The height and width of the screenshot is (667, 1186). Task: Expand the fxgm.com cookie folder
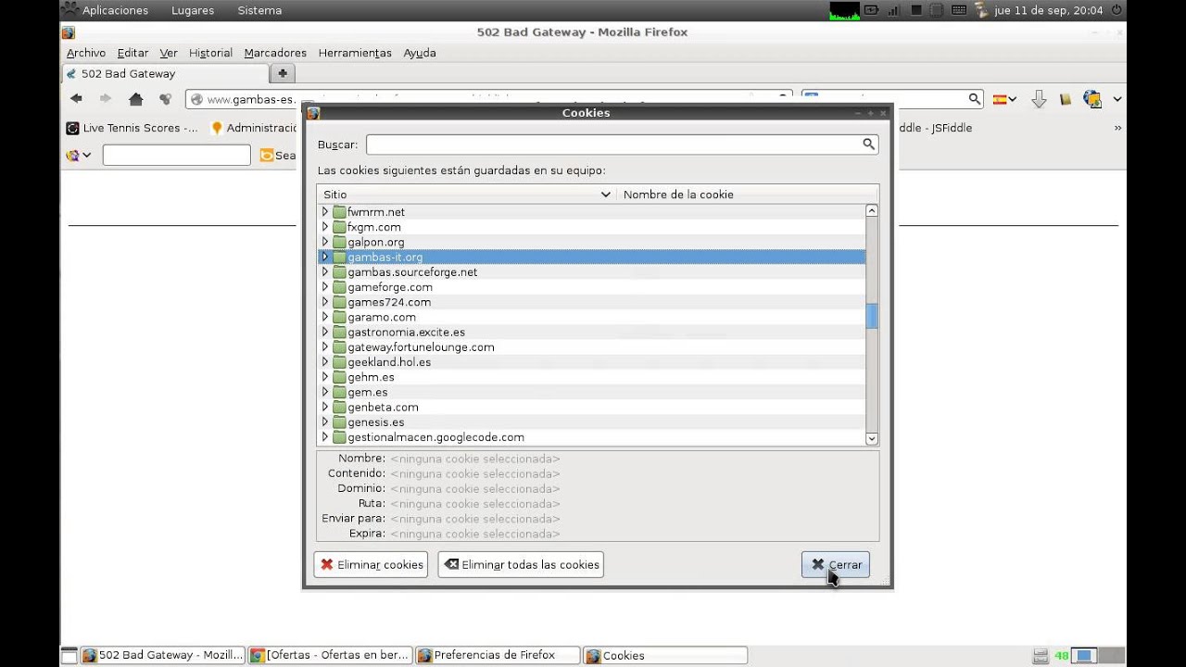pos(324,227)
